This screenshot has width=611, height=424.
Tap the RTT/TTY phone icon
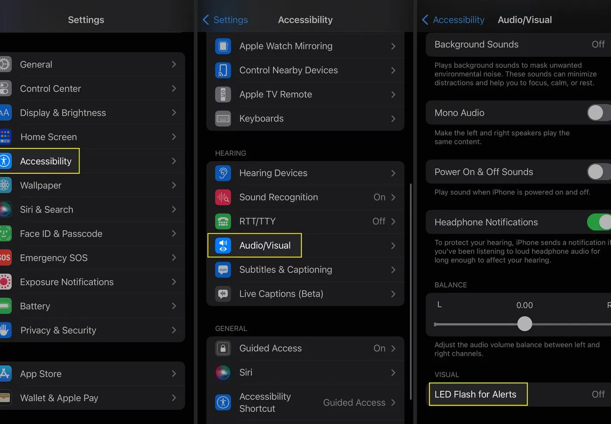(x=223, y=221)
